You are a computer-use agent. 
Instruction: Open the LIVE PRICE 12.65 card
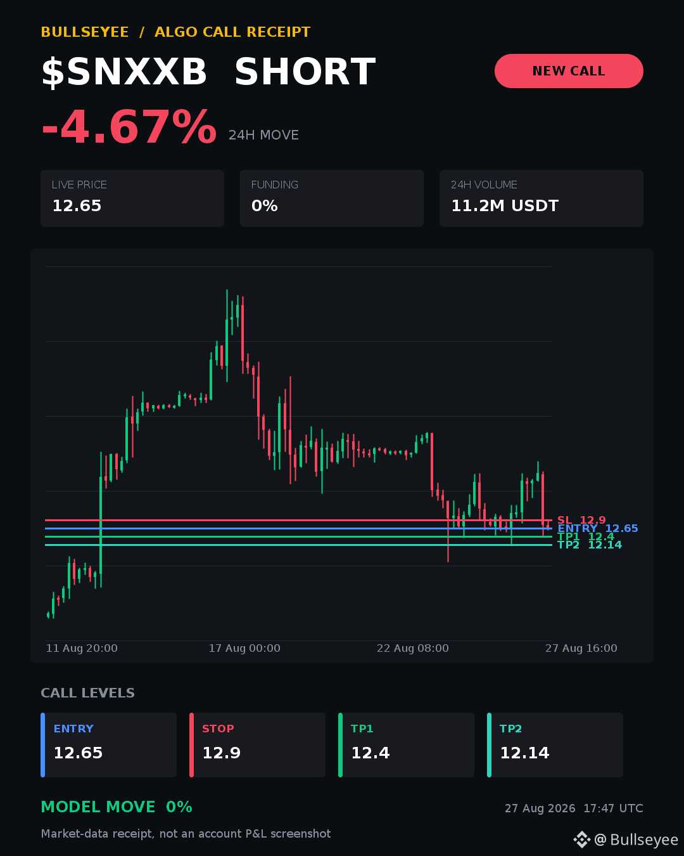point(132,198)
